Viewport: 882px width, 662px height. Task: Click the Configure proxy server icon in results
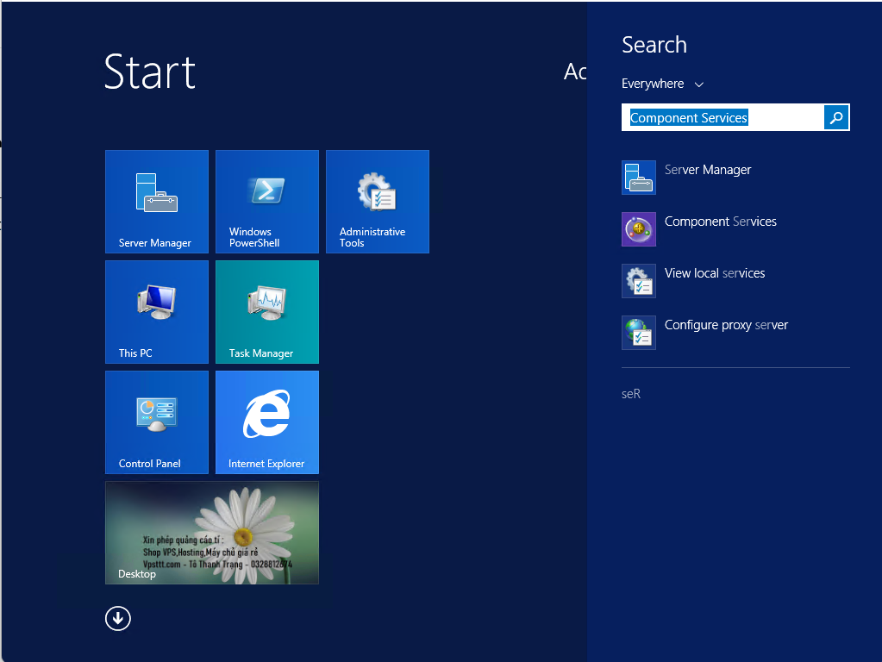tap(639, 333)
